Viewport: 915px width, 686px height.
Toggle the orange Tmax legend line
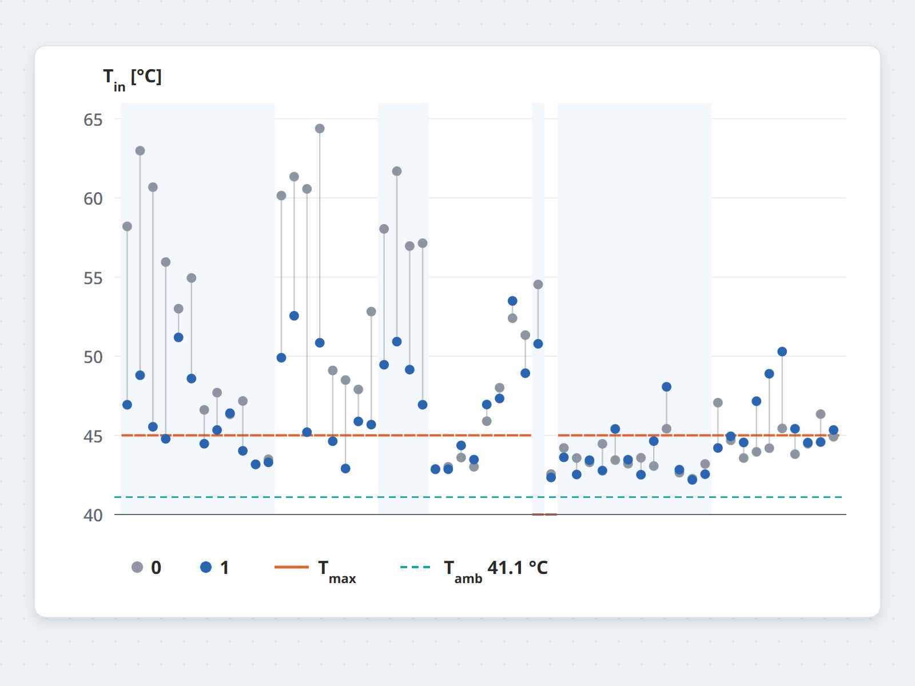(x=292, y=567)
